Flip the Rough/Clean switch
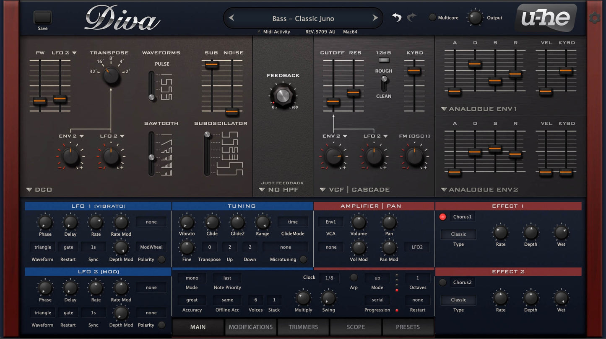This screenshot has height=339, width=606. pos(384,84)
